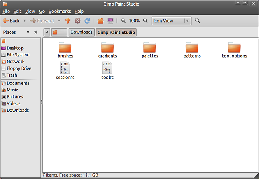This screenshot has height=179, width=259.
Task: Open Trash in the Places sidebar
Action: point(12,75)
